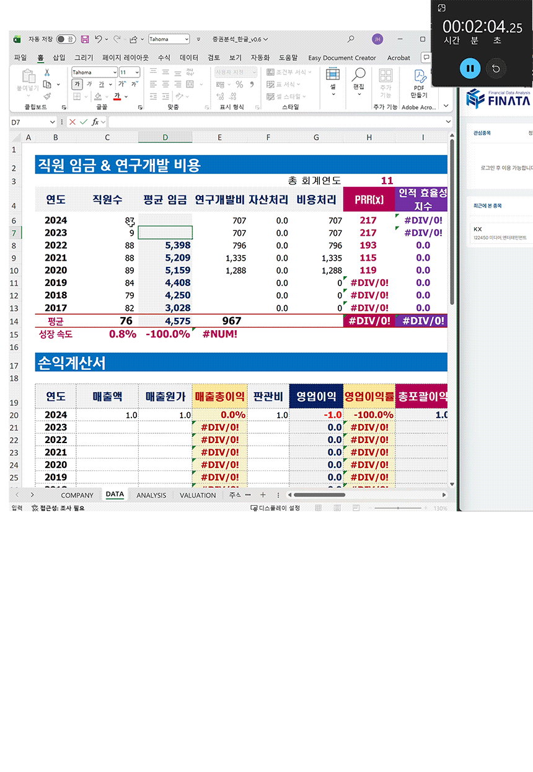
Task: Select the Format Painter brush icon
Action: pyautogui.click(x=47, y=96)
